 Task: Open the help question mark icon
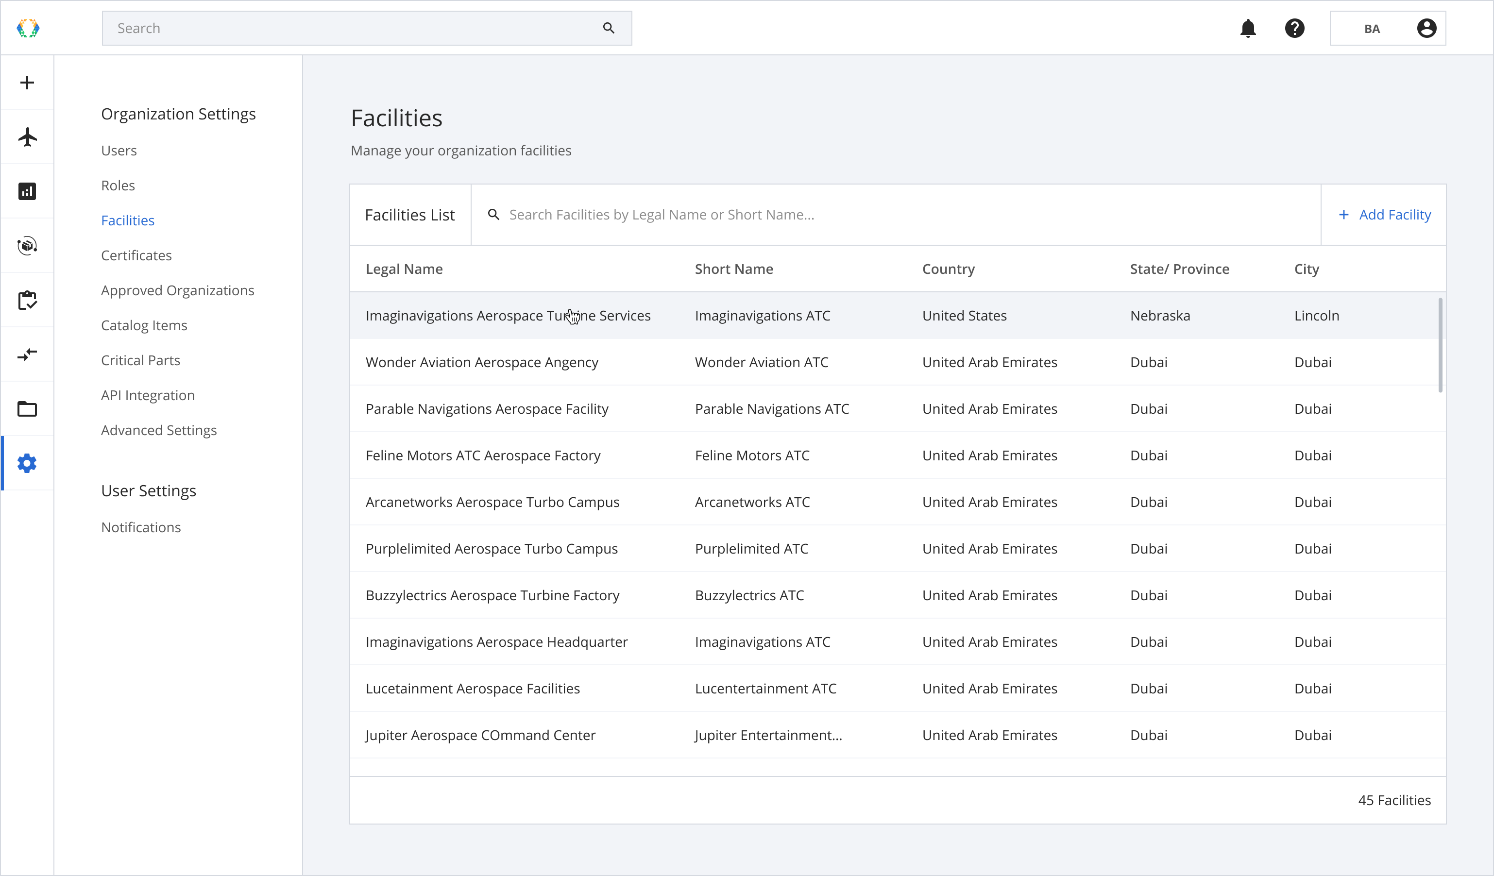click(x=1294, y=28)
